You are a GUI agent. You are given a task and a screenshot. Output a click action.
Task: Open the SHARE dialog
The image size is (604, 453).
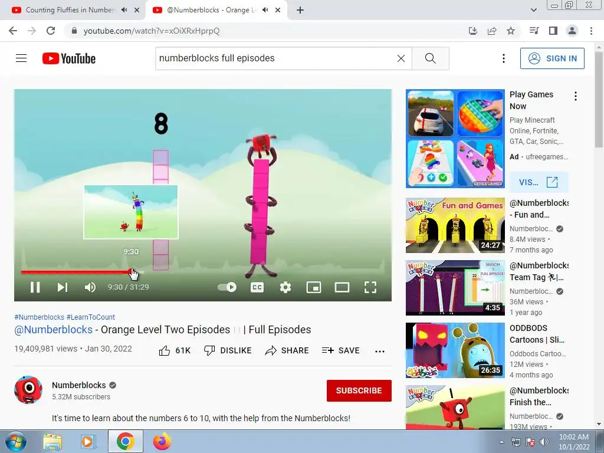click(x=287, y=350)
